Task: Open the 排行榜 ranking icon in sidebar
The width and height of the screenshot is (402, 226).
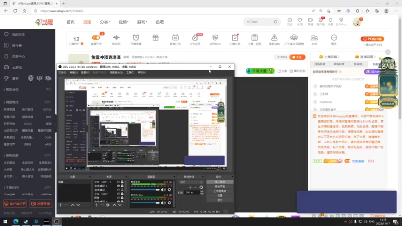Action: (x=6, y=45)
